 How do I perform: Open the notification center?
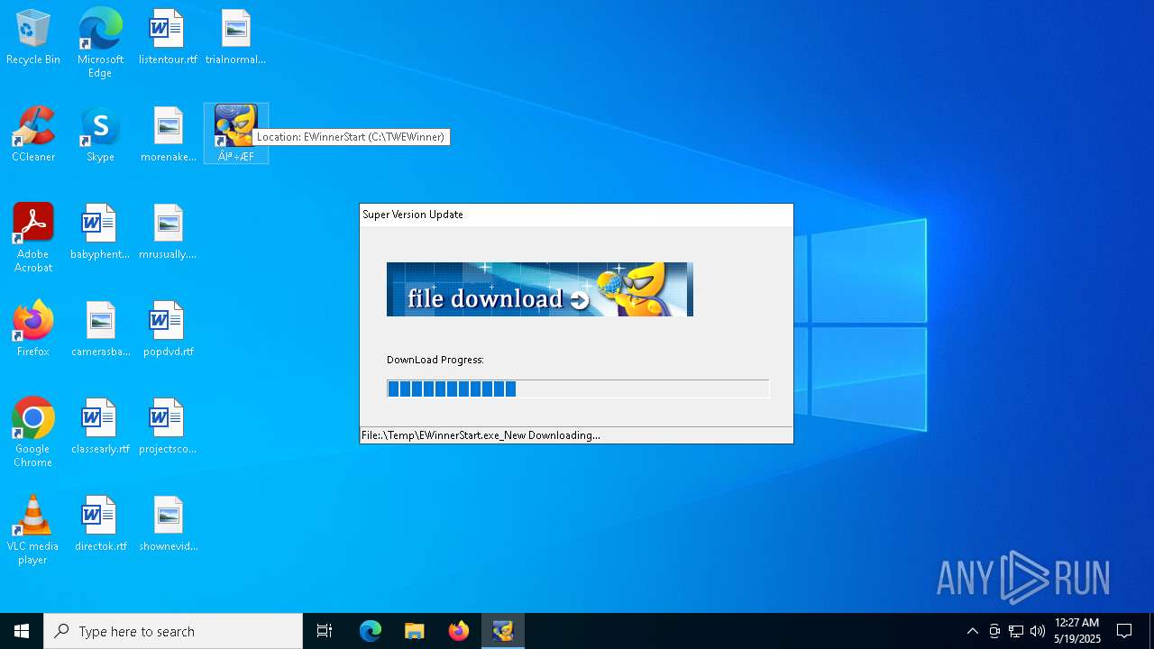pos(1124,631)
